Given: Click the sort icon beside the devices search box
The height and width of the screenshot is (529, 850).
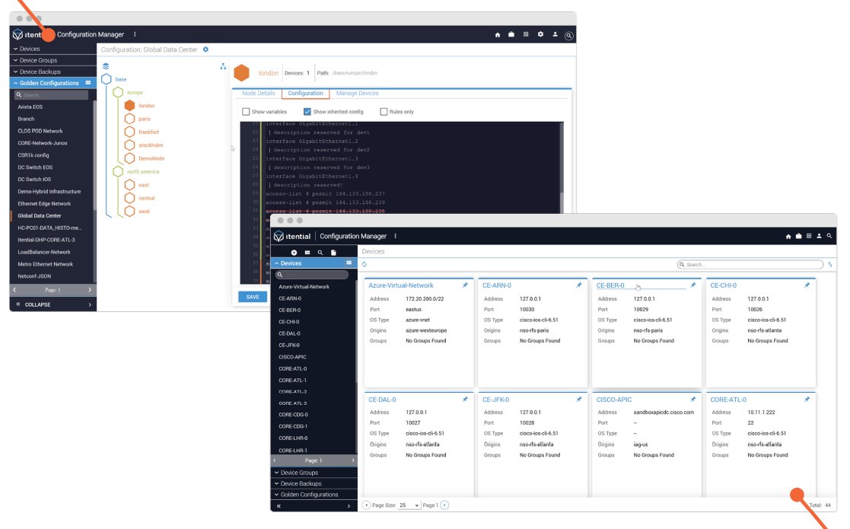Looking at the screenshot, I should click(830, 265).
